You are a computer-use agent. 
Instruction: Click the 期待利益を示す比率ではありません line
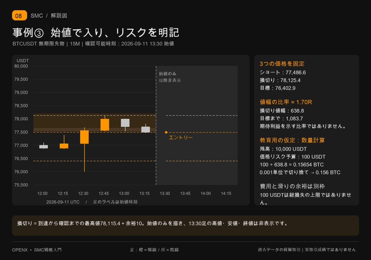(303, 126)
